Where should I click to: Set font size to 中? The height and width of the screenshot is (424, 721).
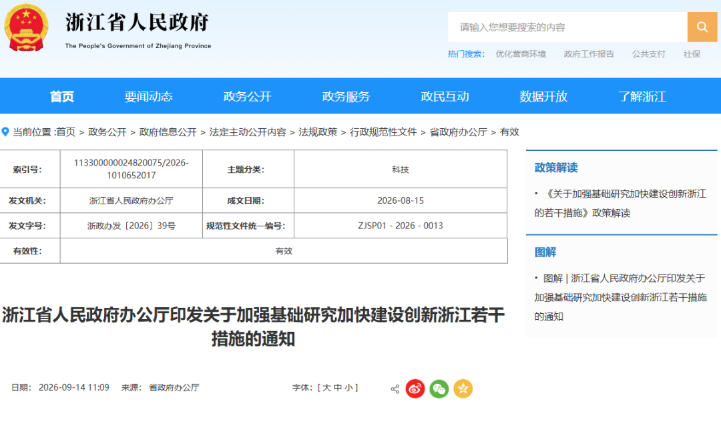[338, 388]
